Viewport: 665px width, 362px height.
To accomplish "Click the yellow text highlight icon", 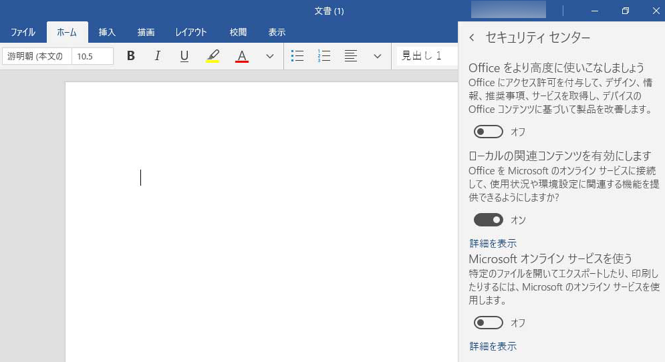I will tap(213, 56).
